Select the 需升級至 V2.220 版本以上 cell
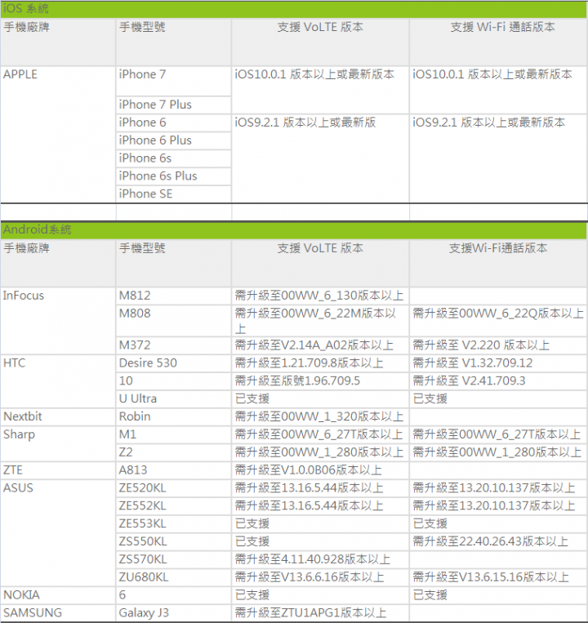Image resolution: width=588 pixels, height=623 pixels. tap(498, 345)
